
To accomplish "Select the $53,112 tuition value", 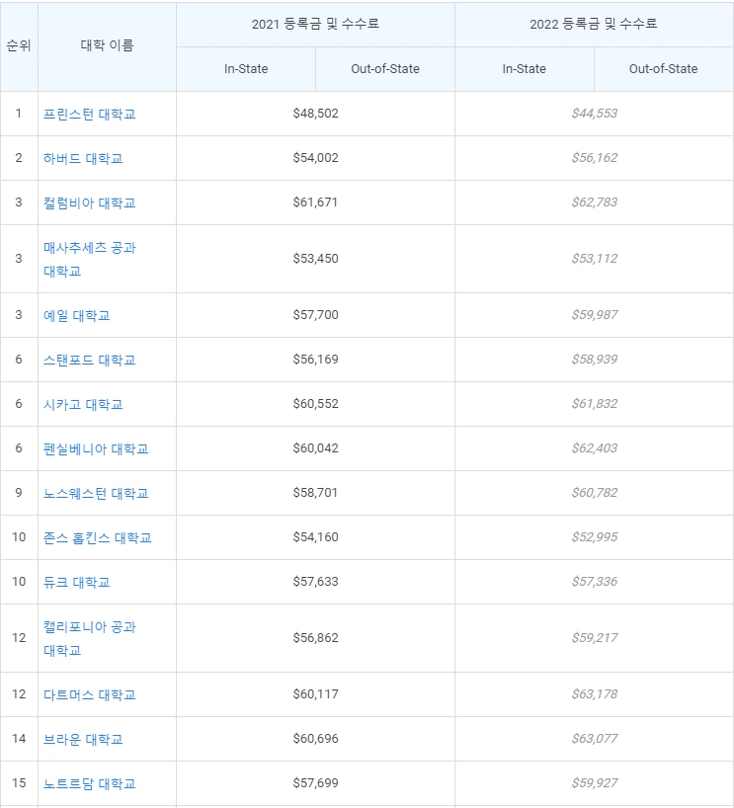I will [595, 258].
